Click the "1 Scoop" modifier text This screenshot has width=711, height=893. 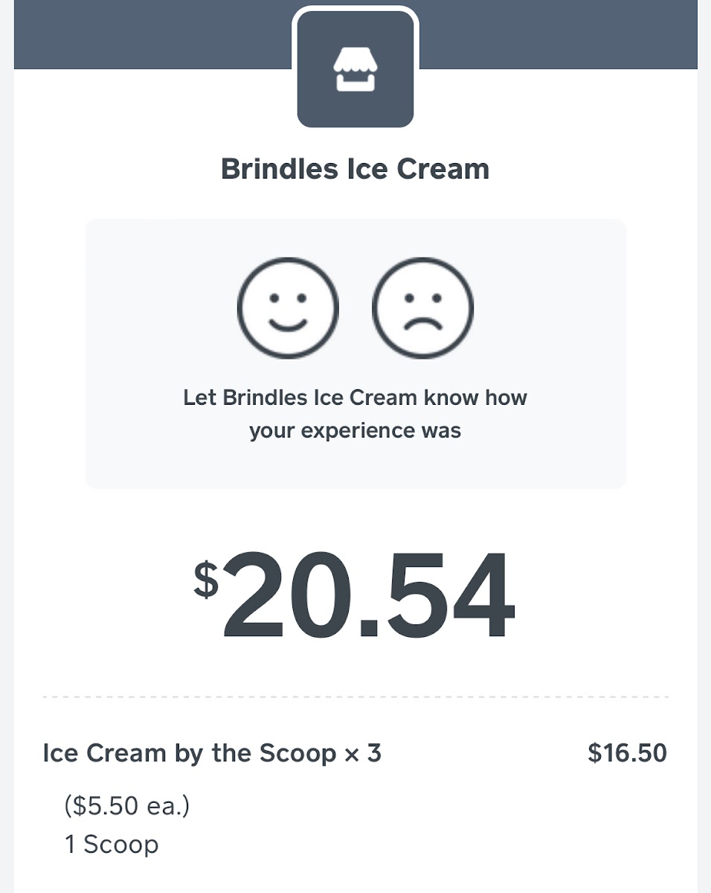pos(112,845)
